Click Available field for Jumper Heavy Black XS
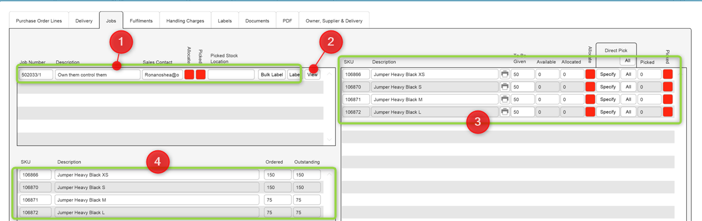702x221 pixels. pyautogui.click(x=548, y=74)
